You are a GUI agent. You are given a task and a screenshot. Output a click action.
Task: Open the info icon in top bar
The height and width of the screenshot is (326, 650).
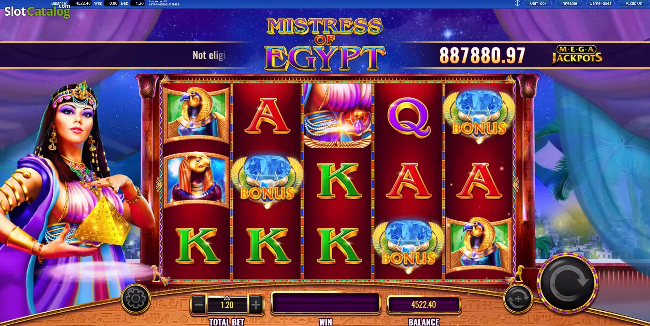pyautogui.click(x=517, y=3)
